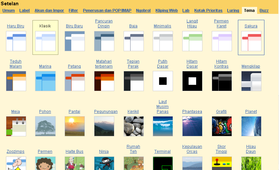Screen dimensions: 279x170
Task: Pick the Biru Baru theme thumbnail
Action: point(75,41)
